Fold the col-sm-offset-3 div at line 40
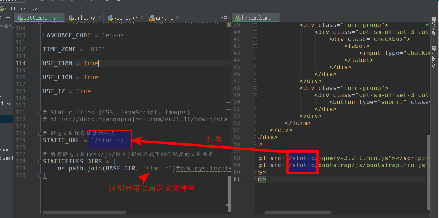The image size is (439, 218). (x=255, y=32)
